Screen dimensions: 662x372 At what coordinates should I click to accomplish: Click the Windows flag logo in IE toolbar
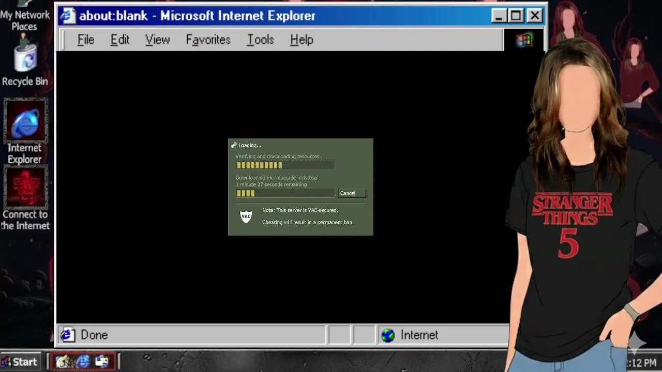coord(524,40)
